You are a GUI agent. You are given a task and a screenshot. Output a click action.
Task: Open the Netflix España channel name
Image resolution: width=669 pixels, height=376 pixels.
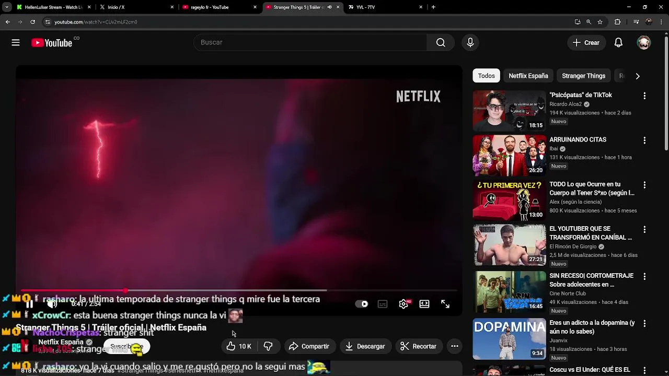[61, 342]
